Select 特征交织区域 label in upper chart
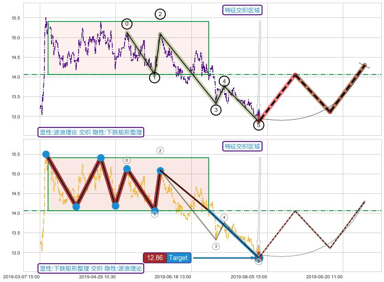The image size is (384, 282). tap(243, 10)
